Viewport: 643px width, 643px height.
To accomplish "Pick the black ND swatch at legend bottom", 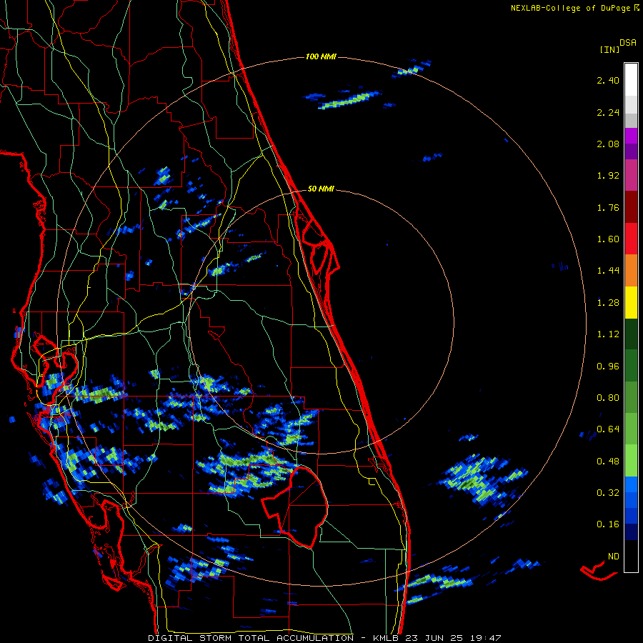I will 631,556.
